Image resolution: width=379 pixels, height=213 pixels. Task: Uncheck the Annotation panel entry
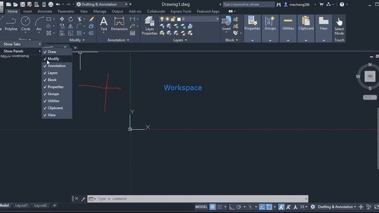pyautogui.click(x=57, y=66)
